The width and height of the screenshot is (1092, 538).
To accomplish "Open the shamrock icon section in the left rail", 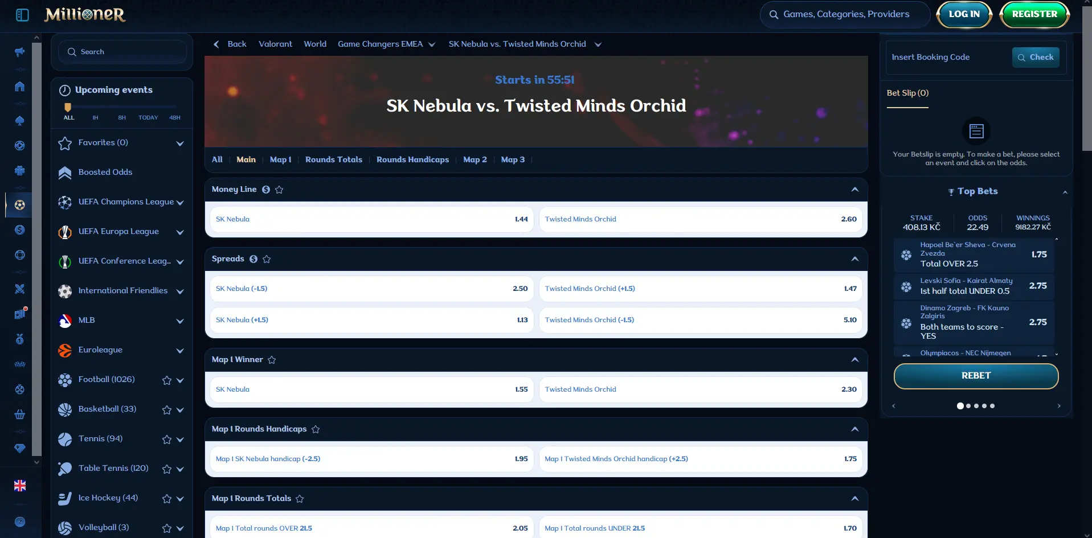I will click(20, 170).
